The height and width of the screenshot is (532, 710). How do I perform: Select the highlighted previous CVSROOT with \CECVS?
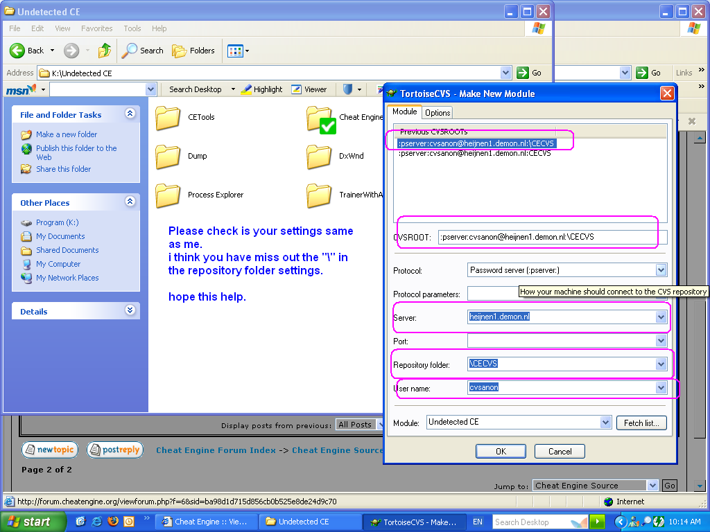pos(477,144)
